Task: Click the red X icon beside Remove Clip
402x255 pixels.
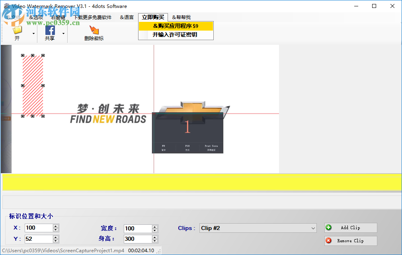Action: 328,241
